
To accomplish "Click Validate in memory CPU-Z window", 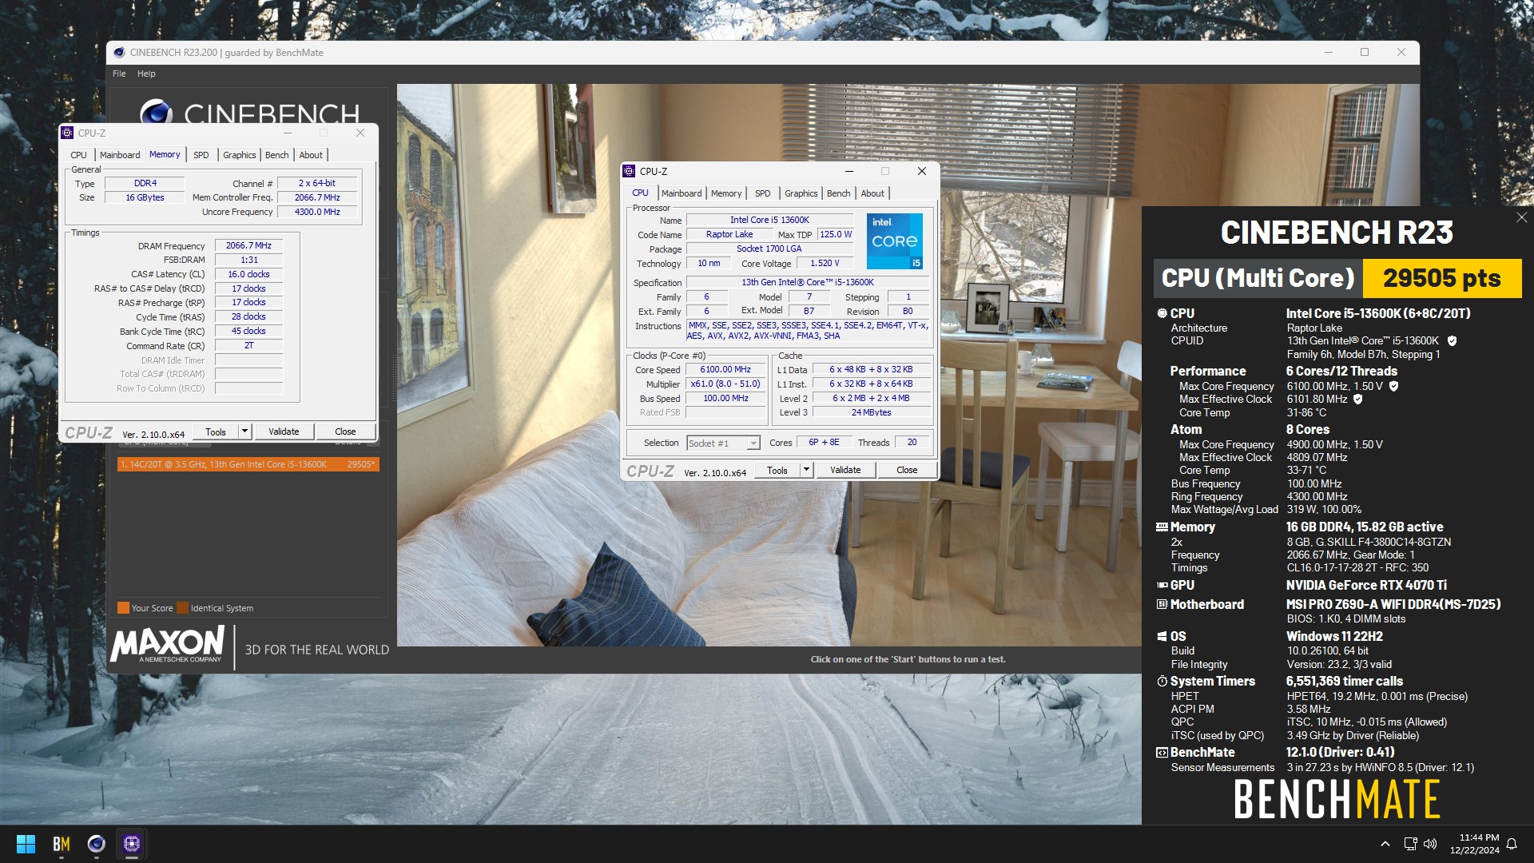I will (x=284, y=431).
